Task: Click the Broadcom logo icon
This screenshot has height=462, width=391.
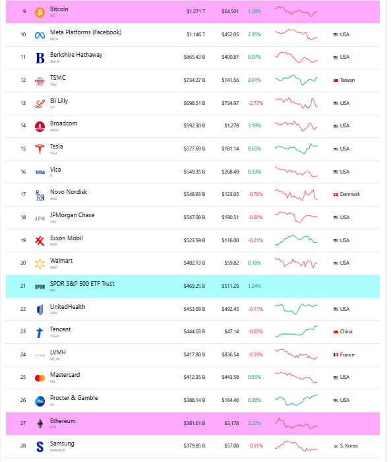Action: (x=40, y=127)
